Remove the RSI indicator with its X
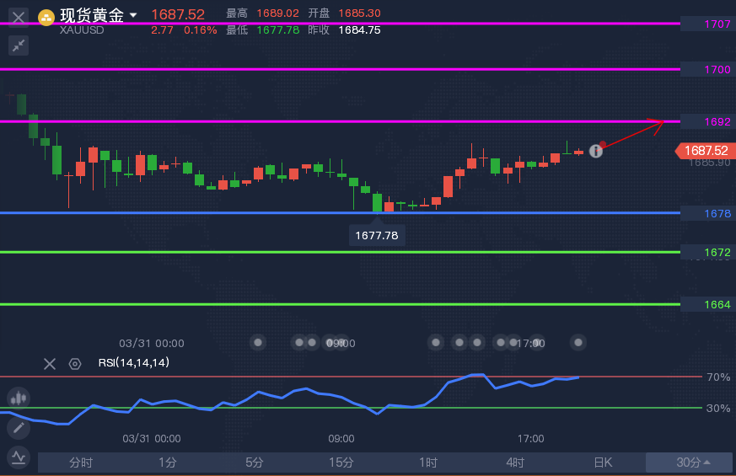Image resolution: width=736 pixels, height=476 pixels. (x=50, y=363)
